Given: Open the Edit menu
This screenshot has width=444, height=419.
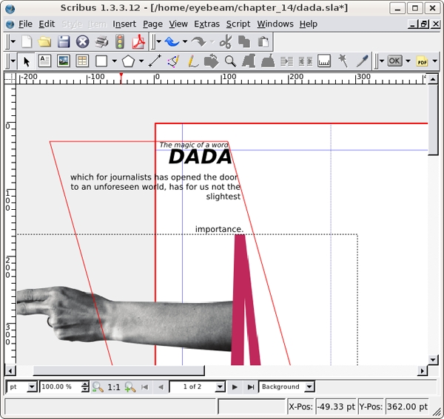Looking at the screenshot, I should coord(47,24).
